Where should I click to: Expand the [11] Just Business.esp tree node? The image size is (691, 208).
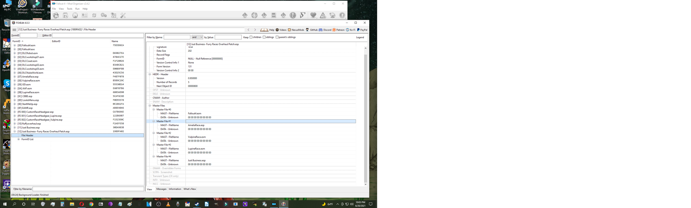[15, 128]
